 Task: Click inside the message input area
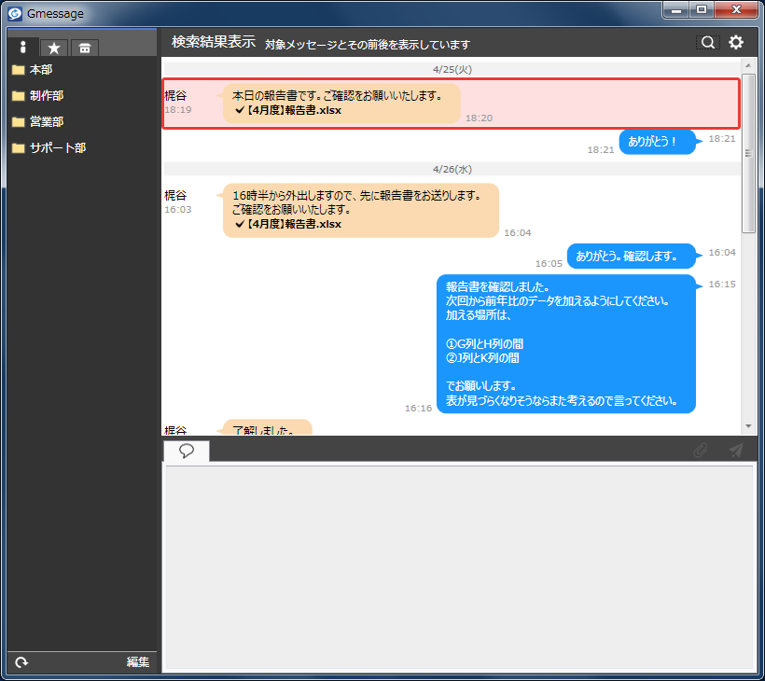coord(459,568)
